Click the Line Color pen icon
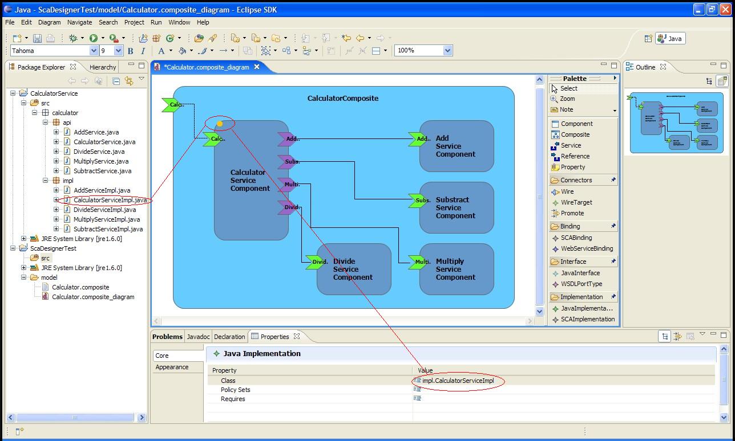735x441 pixels. pyautogui.click(x=203, y=51)
